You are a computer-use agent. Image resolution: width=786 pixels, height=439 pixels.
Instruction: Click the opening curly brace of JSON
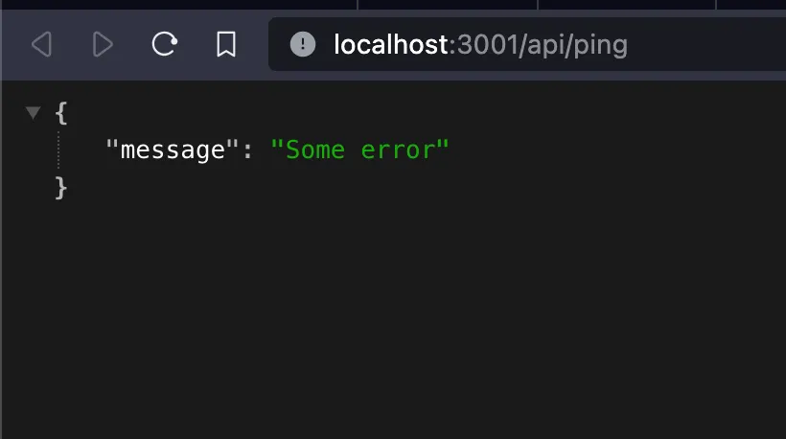pyautogui.click(x=61, y=113)
